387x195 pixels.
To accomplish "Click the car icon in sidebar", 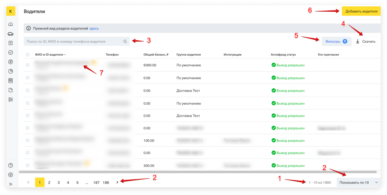I will [x=11, y=34].
